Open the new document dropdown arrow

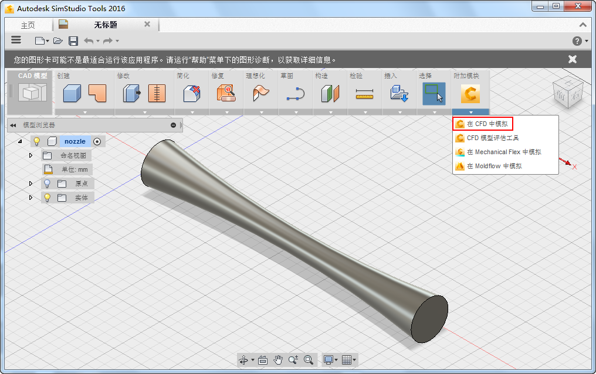pyautogui.click(x=48, y=40)
